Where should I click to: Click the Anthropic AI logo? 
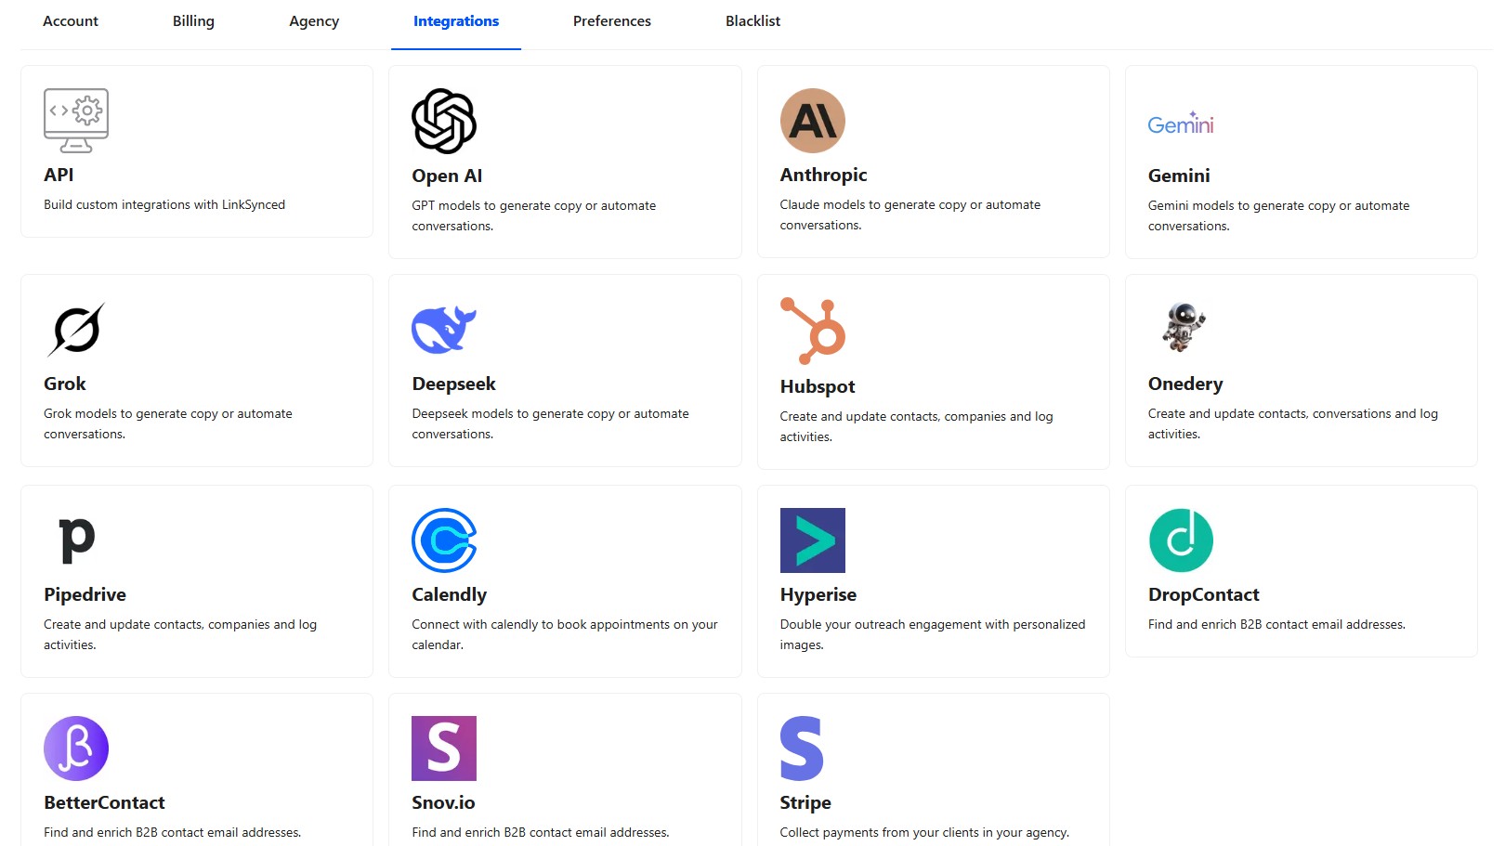(813, 121)
